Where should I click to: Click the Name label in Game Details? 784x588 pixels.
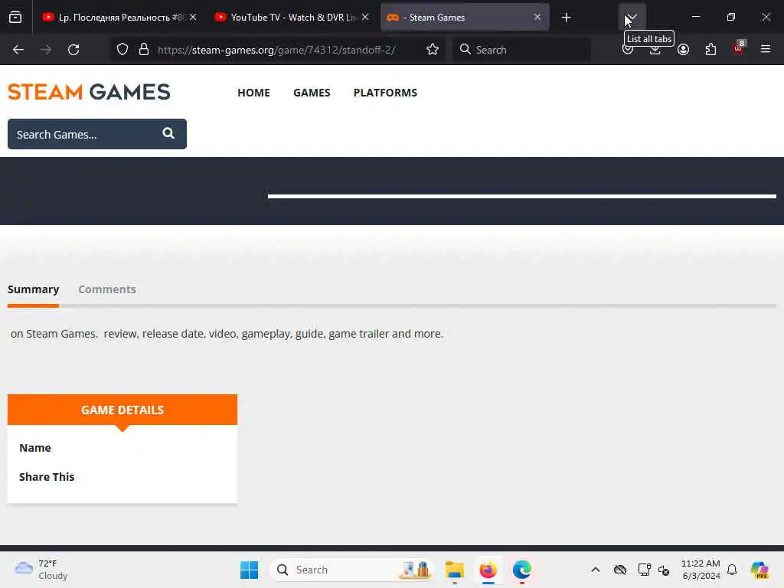coord(35,448)
